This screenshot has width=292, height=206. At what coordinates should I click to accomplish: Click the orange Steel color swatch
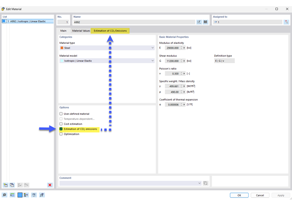(62, 48)
